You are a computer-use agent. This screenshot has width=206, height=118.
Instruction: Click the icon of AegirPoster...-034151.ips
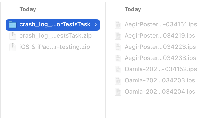118,25
